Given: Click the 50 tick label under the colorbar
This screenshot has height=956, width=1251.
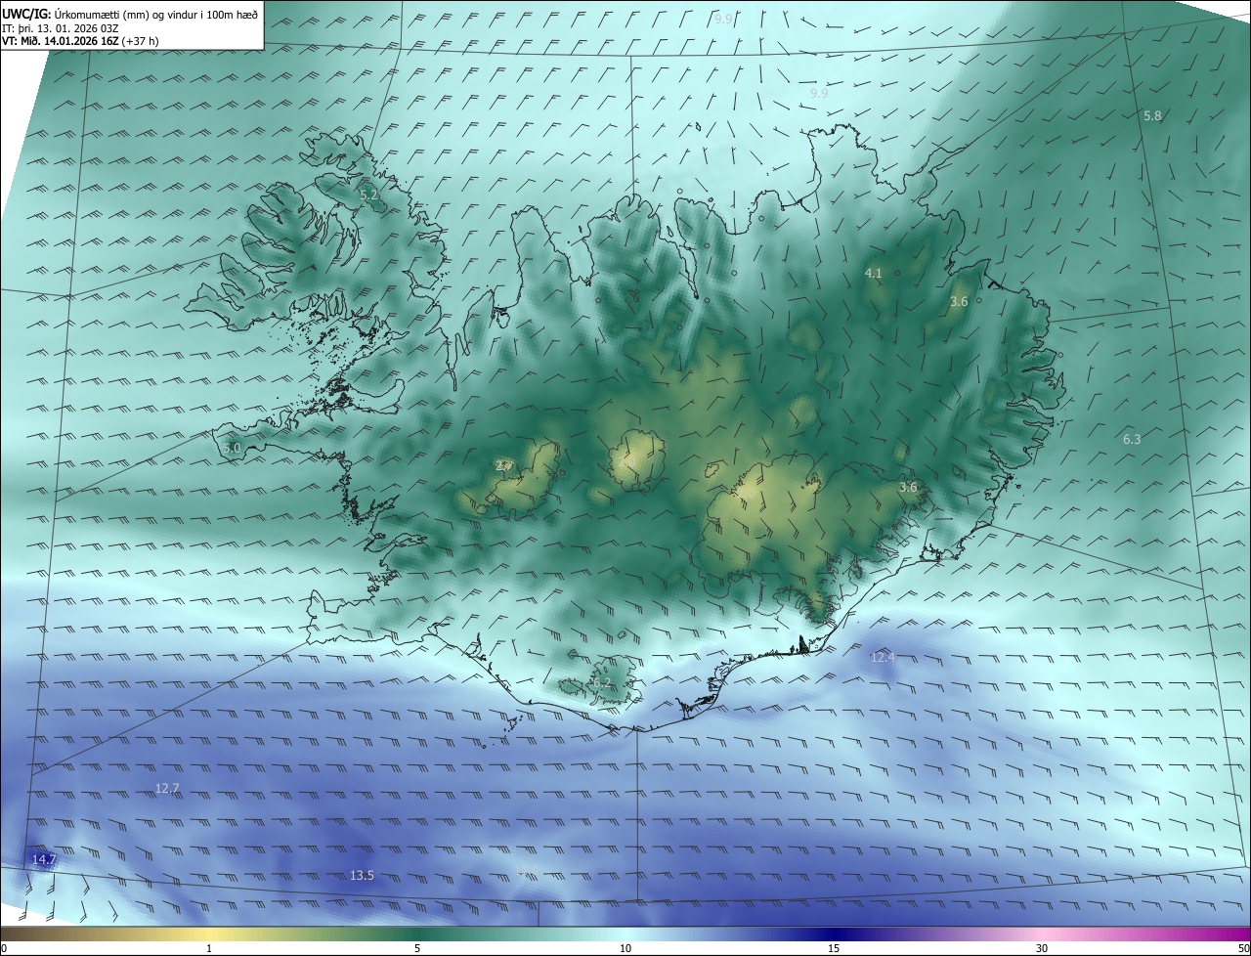Looking at the screenshot, I should coord(1243,948).
